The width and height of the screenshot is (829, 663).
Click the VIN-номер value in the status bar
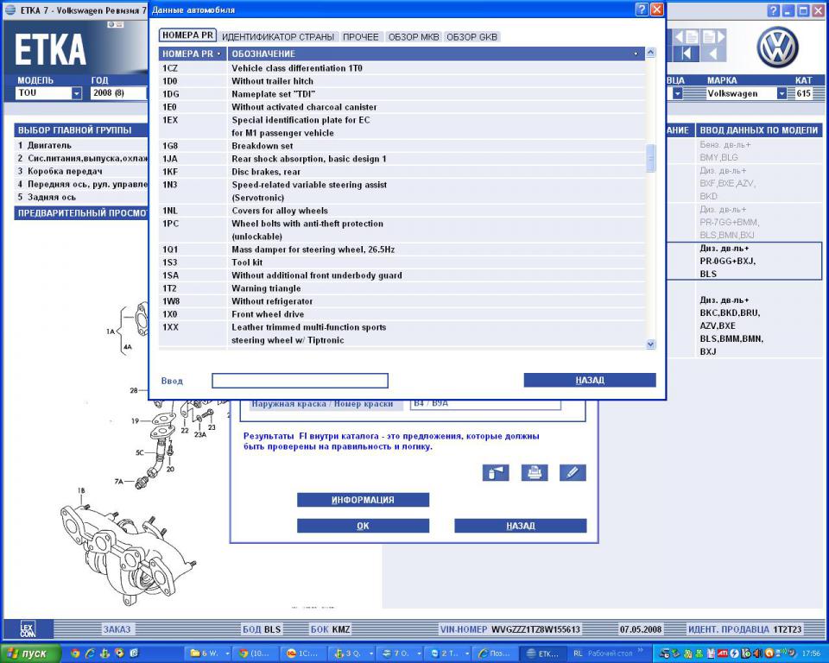click(536, 629)
